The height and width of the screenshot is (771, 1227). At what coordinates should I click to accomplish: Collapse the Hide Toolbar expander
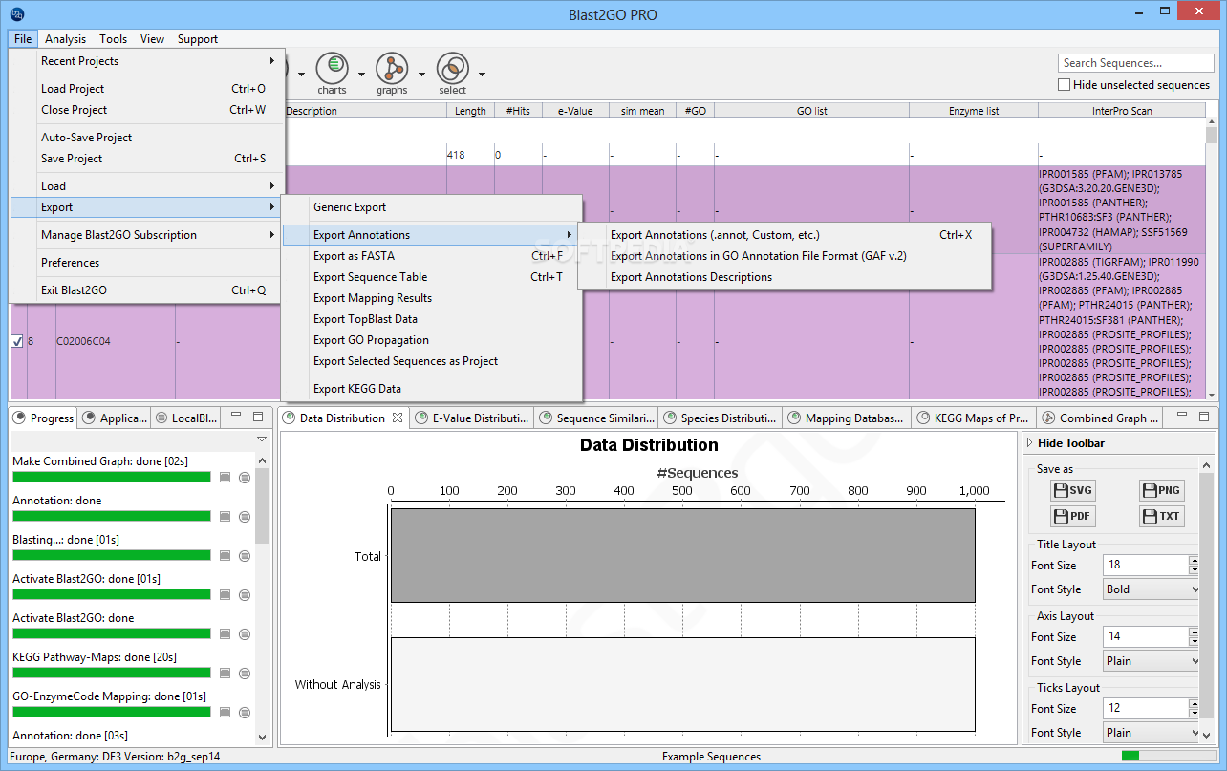1029,443
